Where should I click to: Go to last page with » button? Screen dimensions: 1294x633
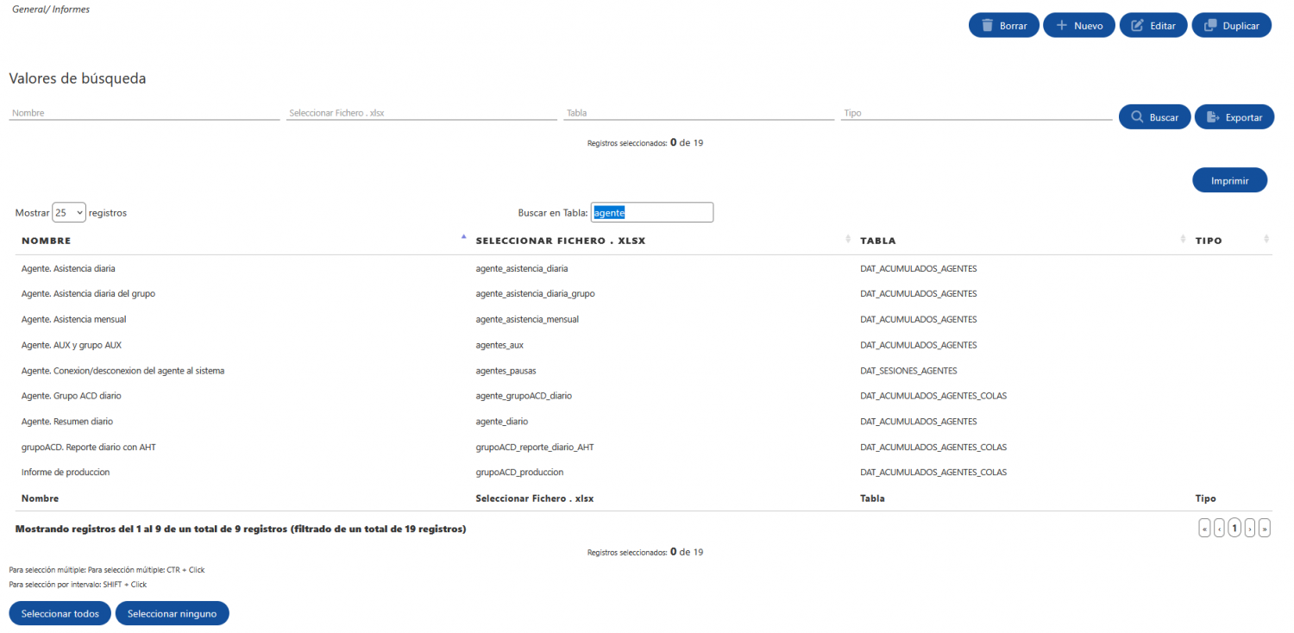click(x=1265, y=529)
